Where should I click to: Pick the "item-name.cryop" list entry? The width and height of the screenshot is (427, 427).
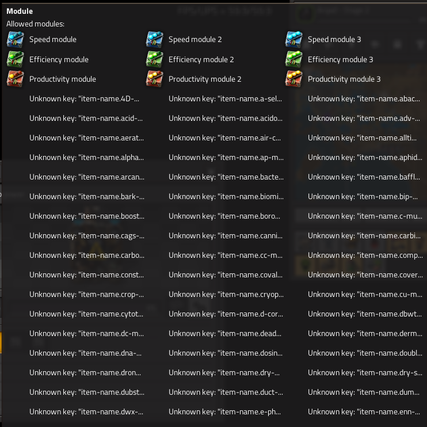click(x=226, y=295)
